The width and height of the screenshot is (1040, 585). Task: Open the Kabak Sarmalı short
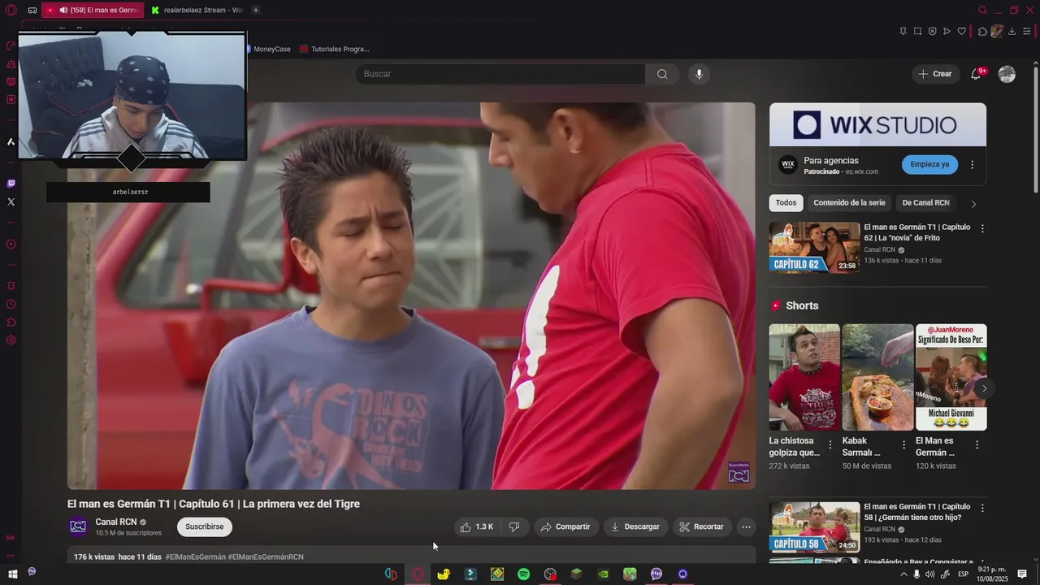(x=877, y=377)
